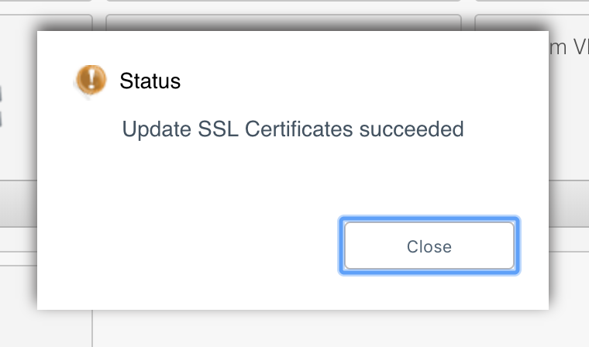Image resolution: width=589 pixels, height=347 pixels.
Task: Click the orange exclamation warning icon
Action: click(91, 79)
